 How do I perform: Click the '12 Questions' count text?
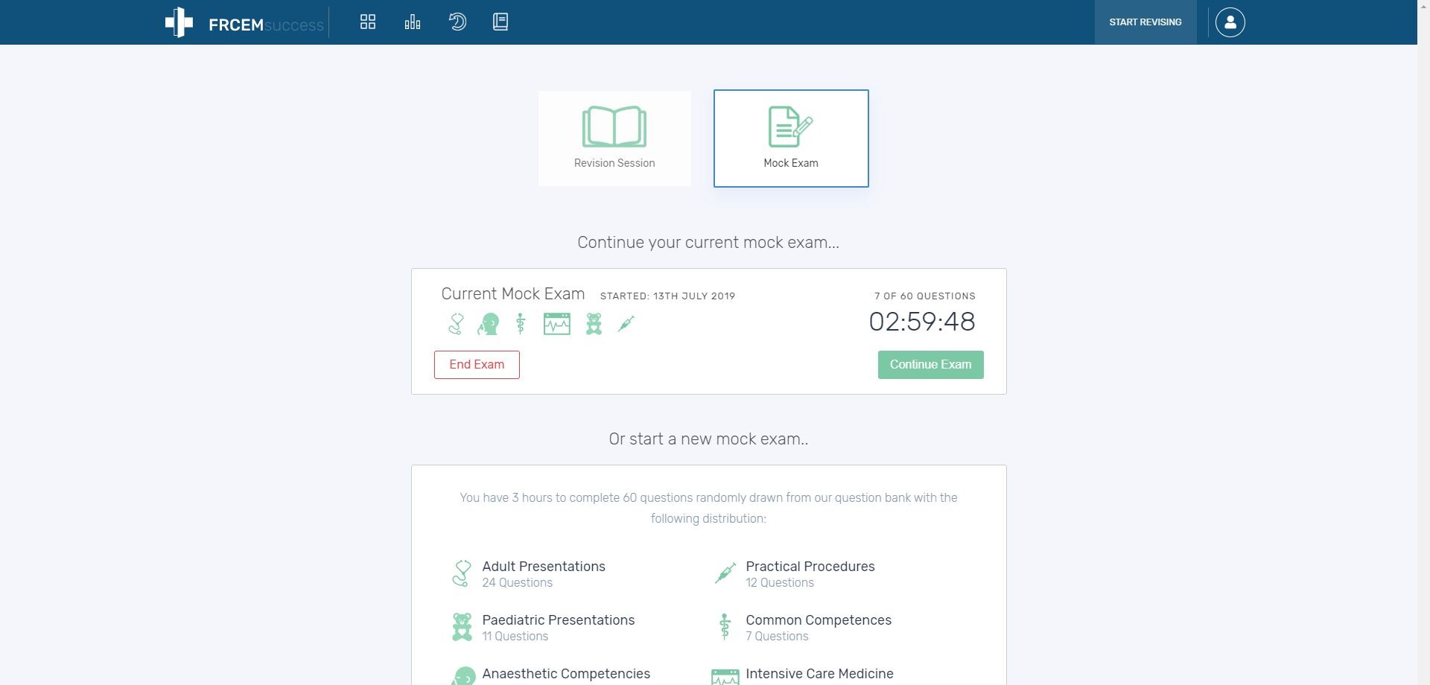tap(780, 583)
